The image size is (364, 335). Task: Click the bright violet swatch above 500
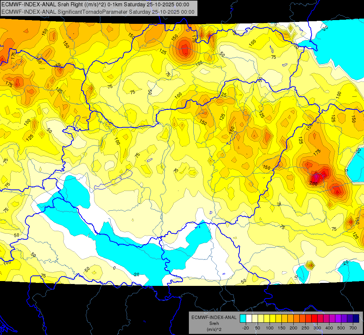(x=338, y=318)
